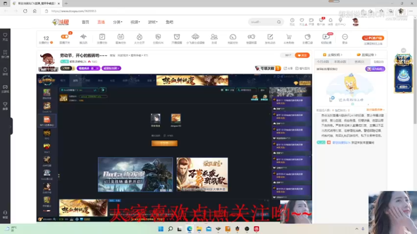The width and height of the screenshot is (417, 234).
Task: Open the AD task icon
Action: (120, 38)
